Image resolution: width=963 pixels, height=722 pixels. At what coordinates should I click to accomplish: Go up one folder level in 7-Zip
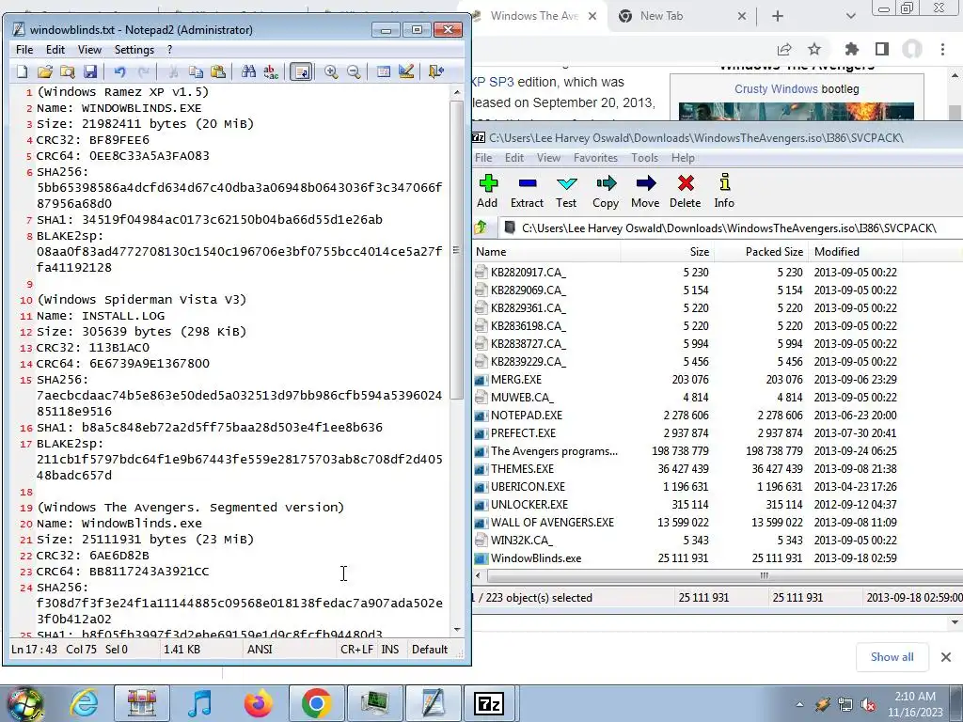pos(481,228)
